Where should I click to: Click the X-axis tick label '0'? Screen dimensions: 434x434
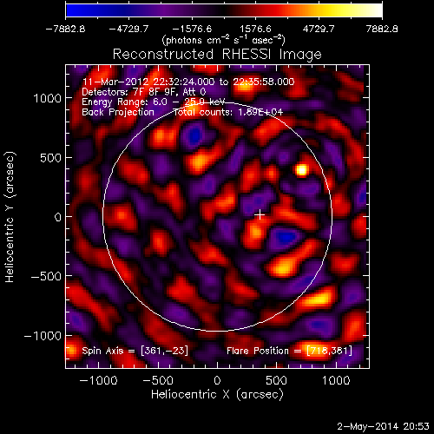point(217,380)
